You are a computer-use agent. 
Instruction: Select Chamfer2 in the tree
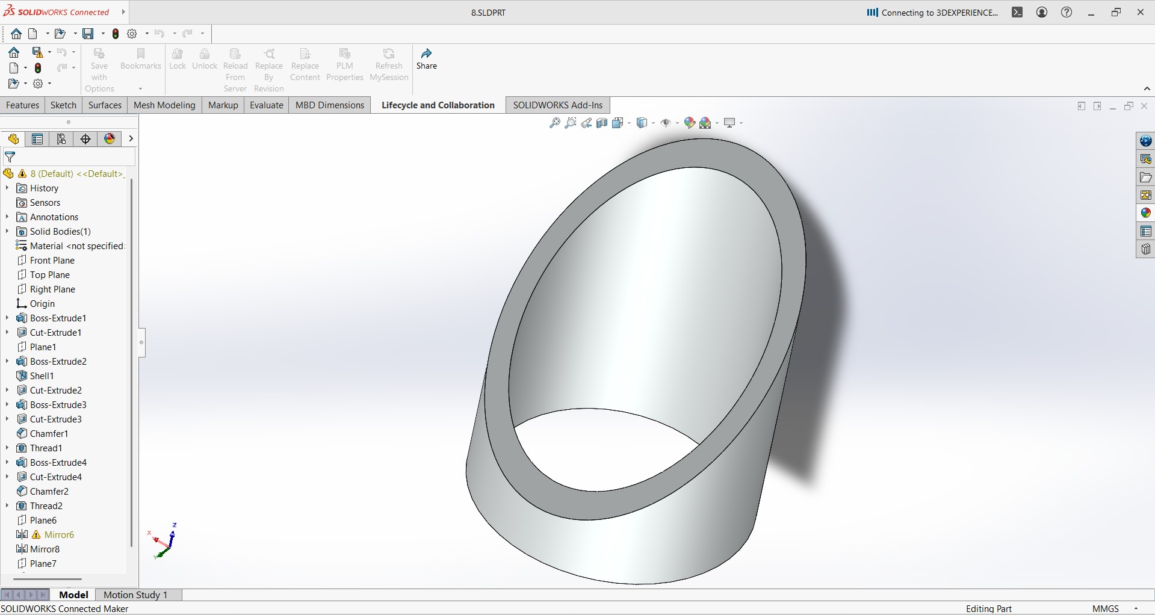(x=49, y=491)
